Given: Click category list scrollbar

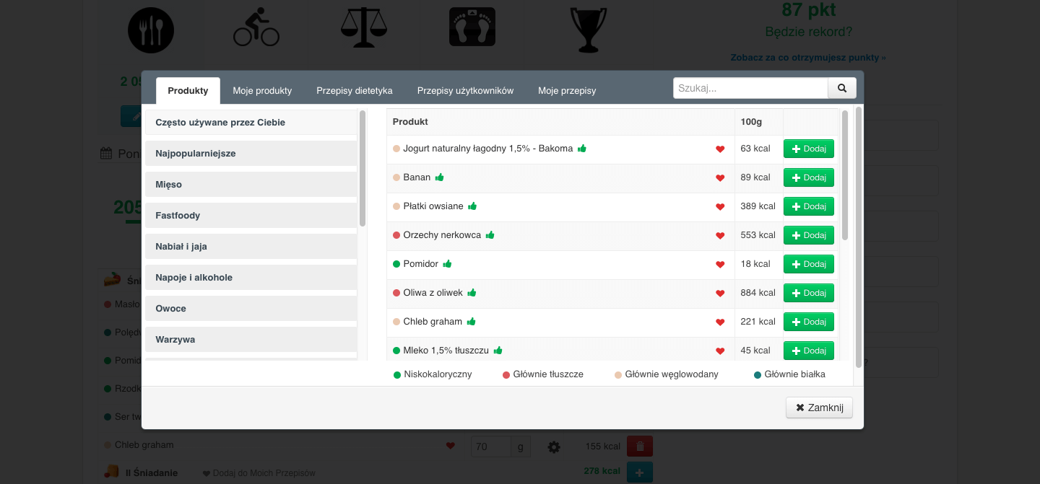Looking at the screenshot, I should (x=363, y=168).
